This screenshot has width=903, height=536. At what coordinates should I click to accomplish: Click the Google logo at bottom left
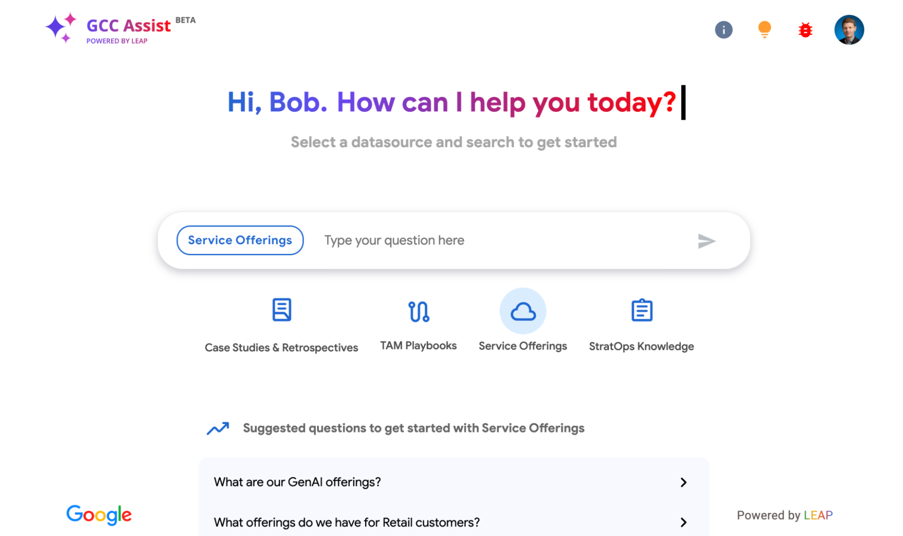click(x=99, y=514)
